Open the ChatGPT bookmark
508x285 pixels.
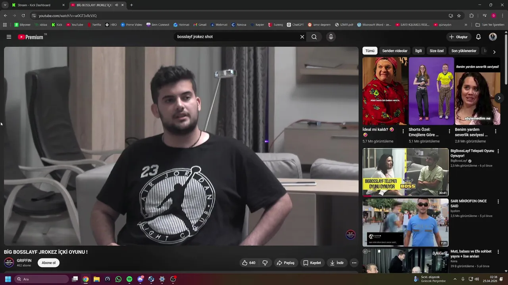pos(295,25)
